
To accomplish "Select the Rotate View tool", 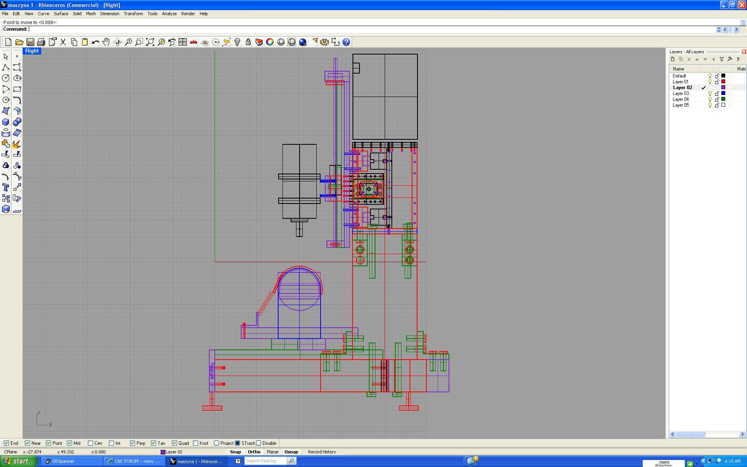I will tap(117, 42).
